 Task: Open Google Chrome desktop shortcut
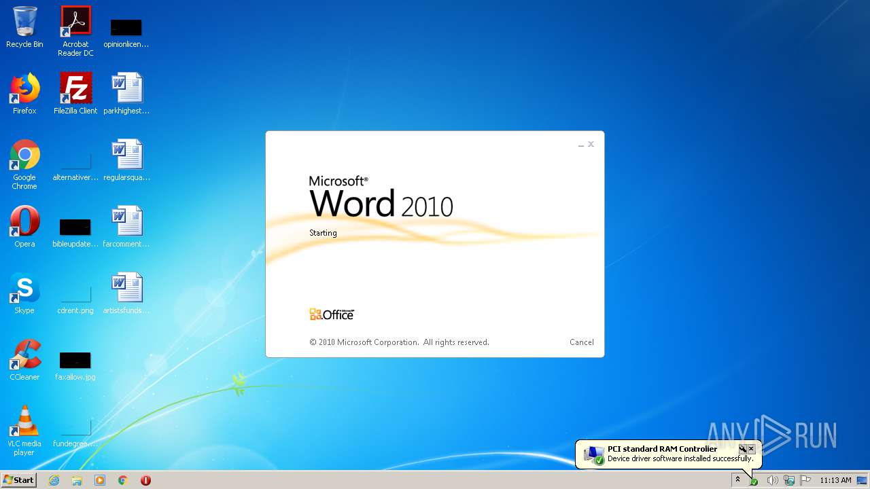click(24, 164)
